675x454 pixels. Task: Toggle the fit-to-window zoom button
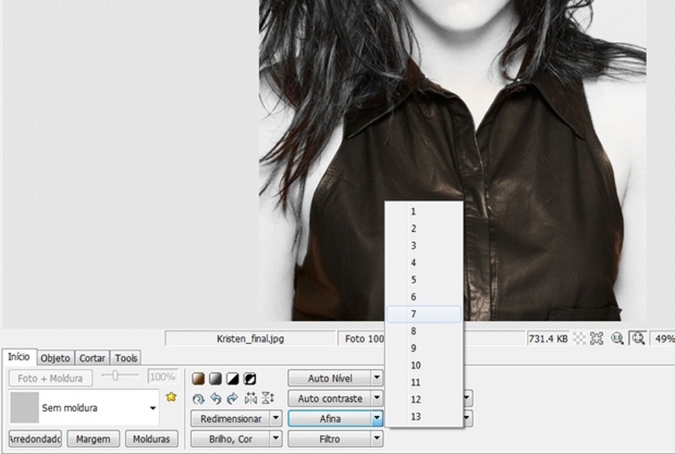tap(638, 338)
